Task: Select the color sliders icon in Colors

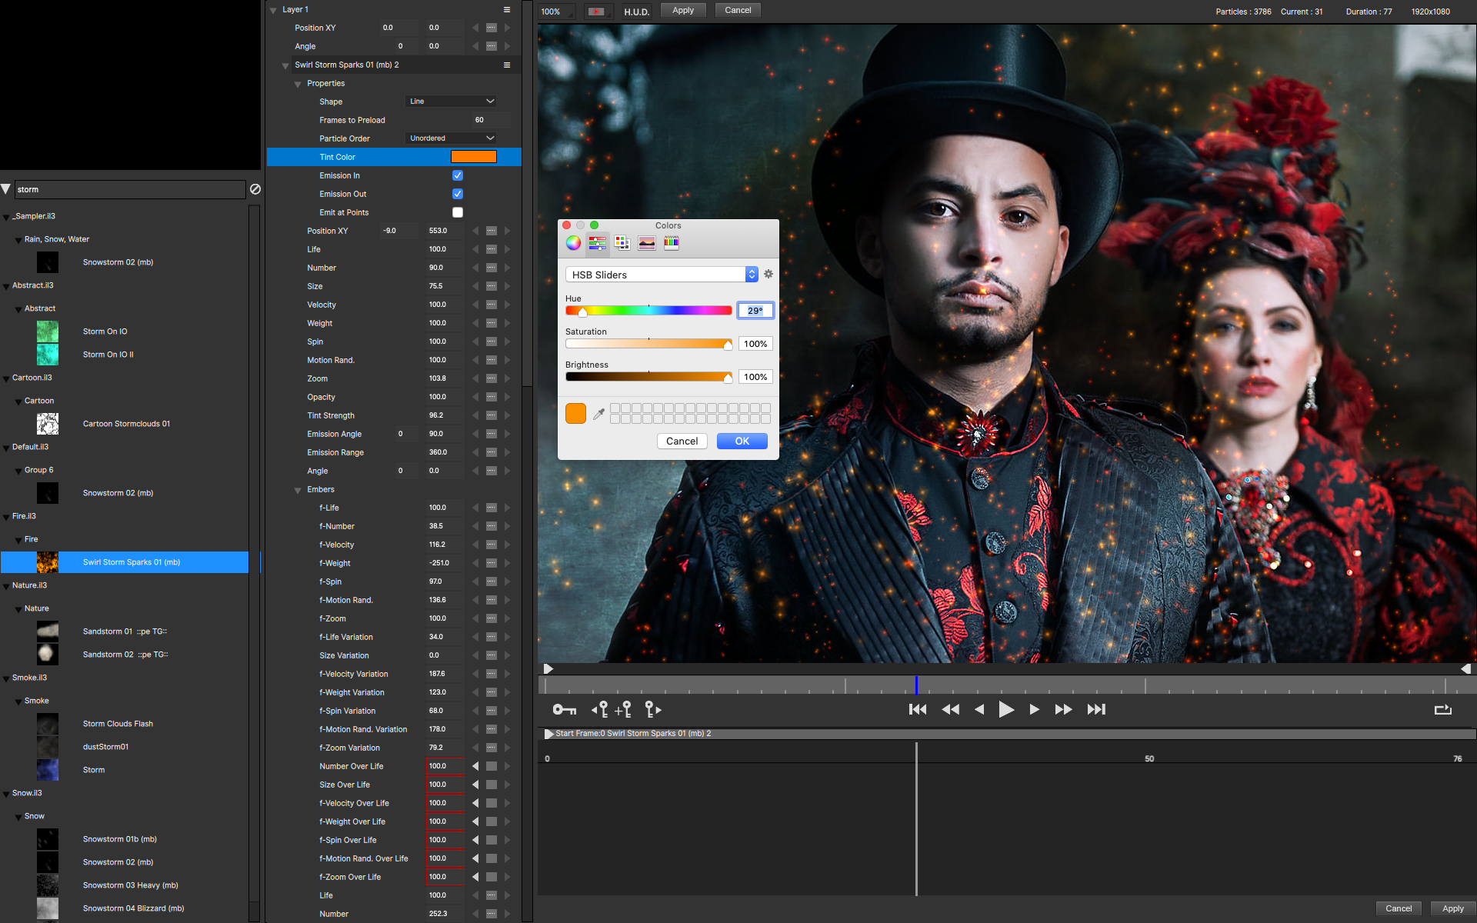Action: point(598,242)
